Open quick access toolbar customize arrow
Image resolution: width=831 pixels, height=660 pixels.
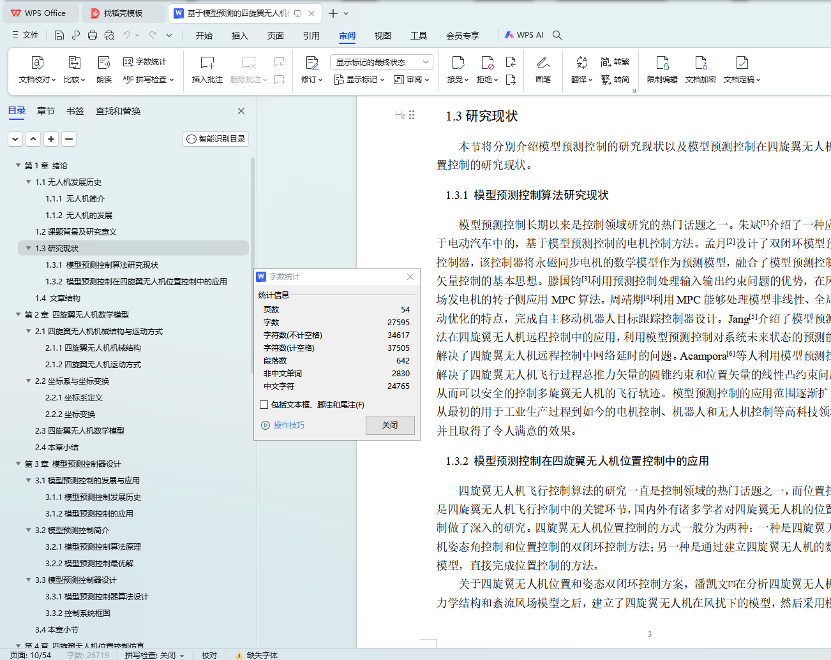pos(169,35)
